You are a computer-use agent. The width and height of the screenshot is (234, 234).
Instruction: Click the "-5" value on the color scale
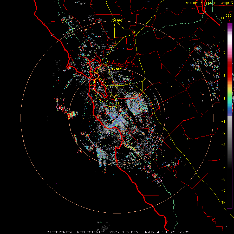point(223,168)
